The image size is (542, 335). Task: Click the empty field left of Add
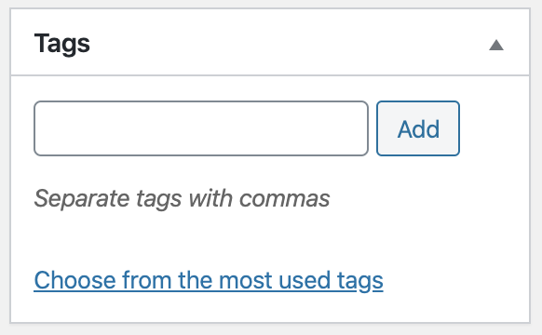pos(201,128)
